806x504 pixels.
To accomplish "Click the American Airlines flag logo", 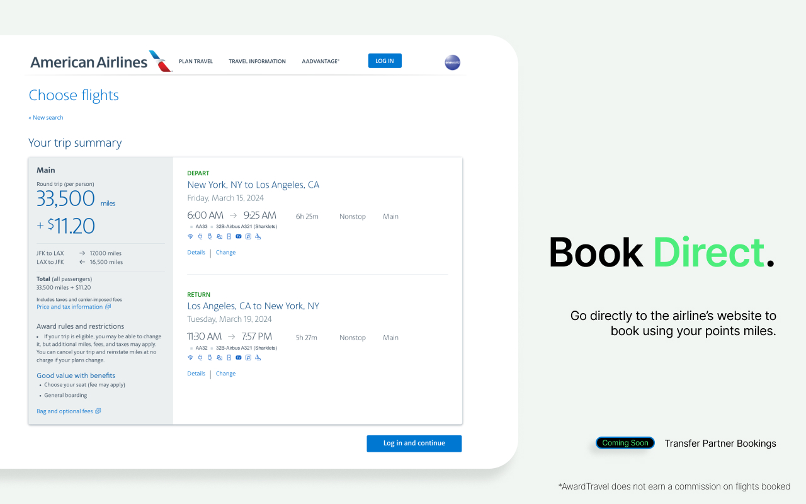I will tap(157, 60).
